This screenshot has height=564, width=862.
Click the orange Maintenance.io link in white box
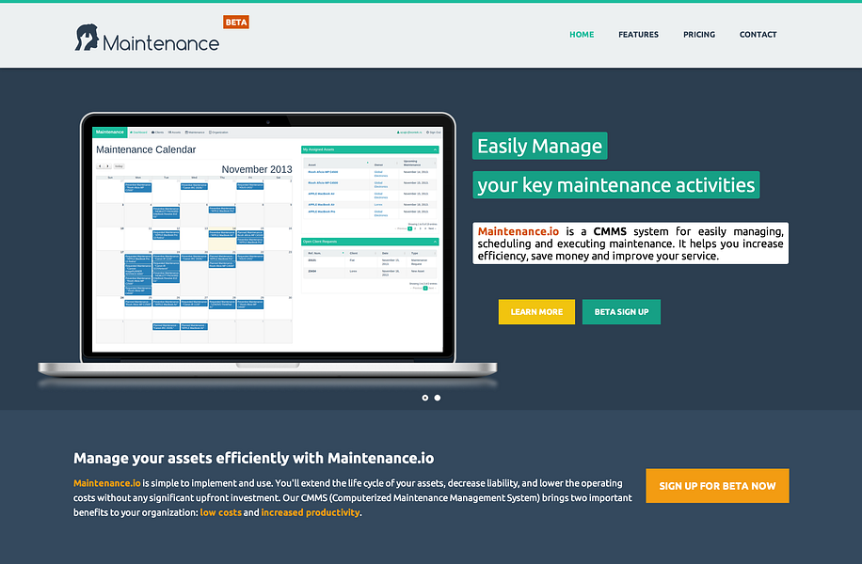coord(518,231)
